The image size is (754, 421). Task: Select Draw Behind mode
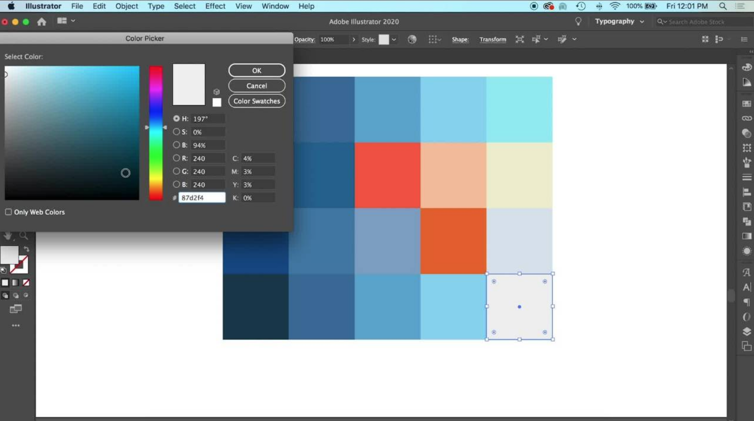[16, 295]
